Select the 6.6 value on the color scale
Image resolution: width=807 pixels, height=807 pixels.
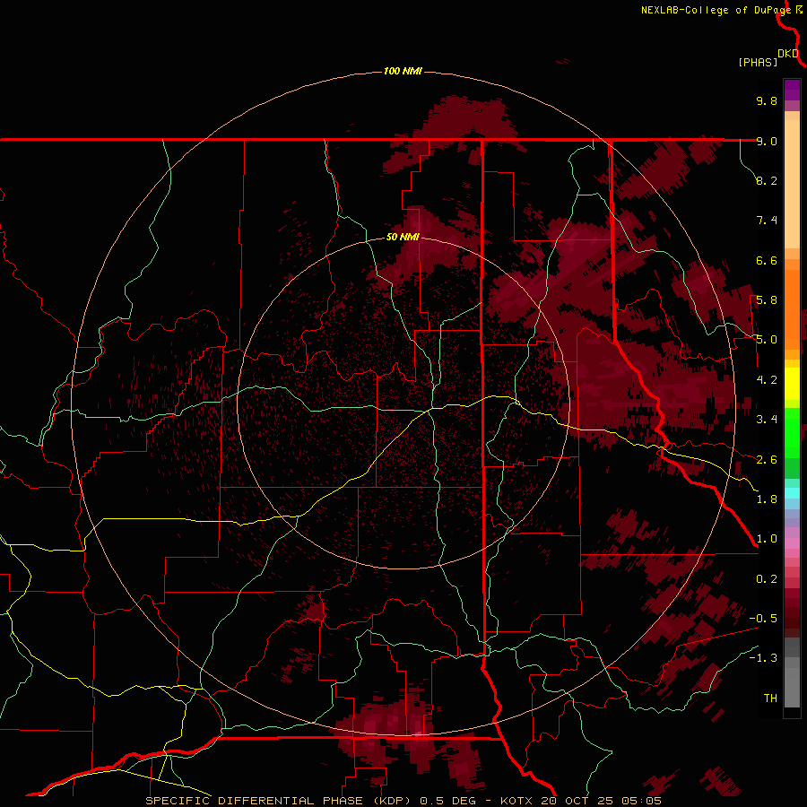point(767,260)
